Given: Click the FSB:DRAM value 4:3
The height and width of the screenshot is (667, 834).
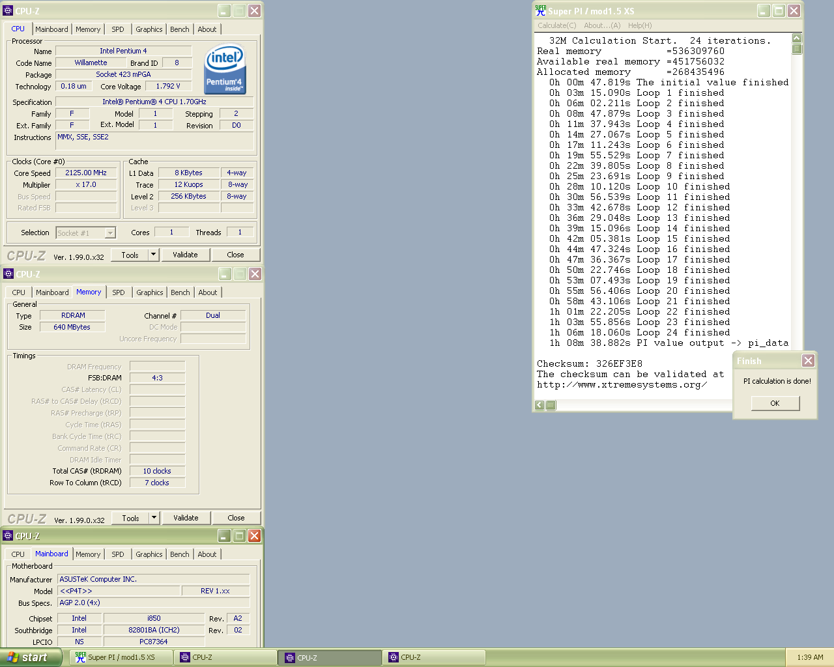Looking at the screenshot, I should 158,378.
